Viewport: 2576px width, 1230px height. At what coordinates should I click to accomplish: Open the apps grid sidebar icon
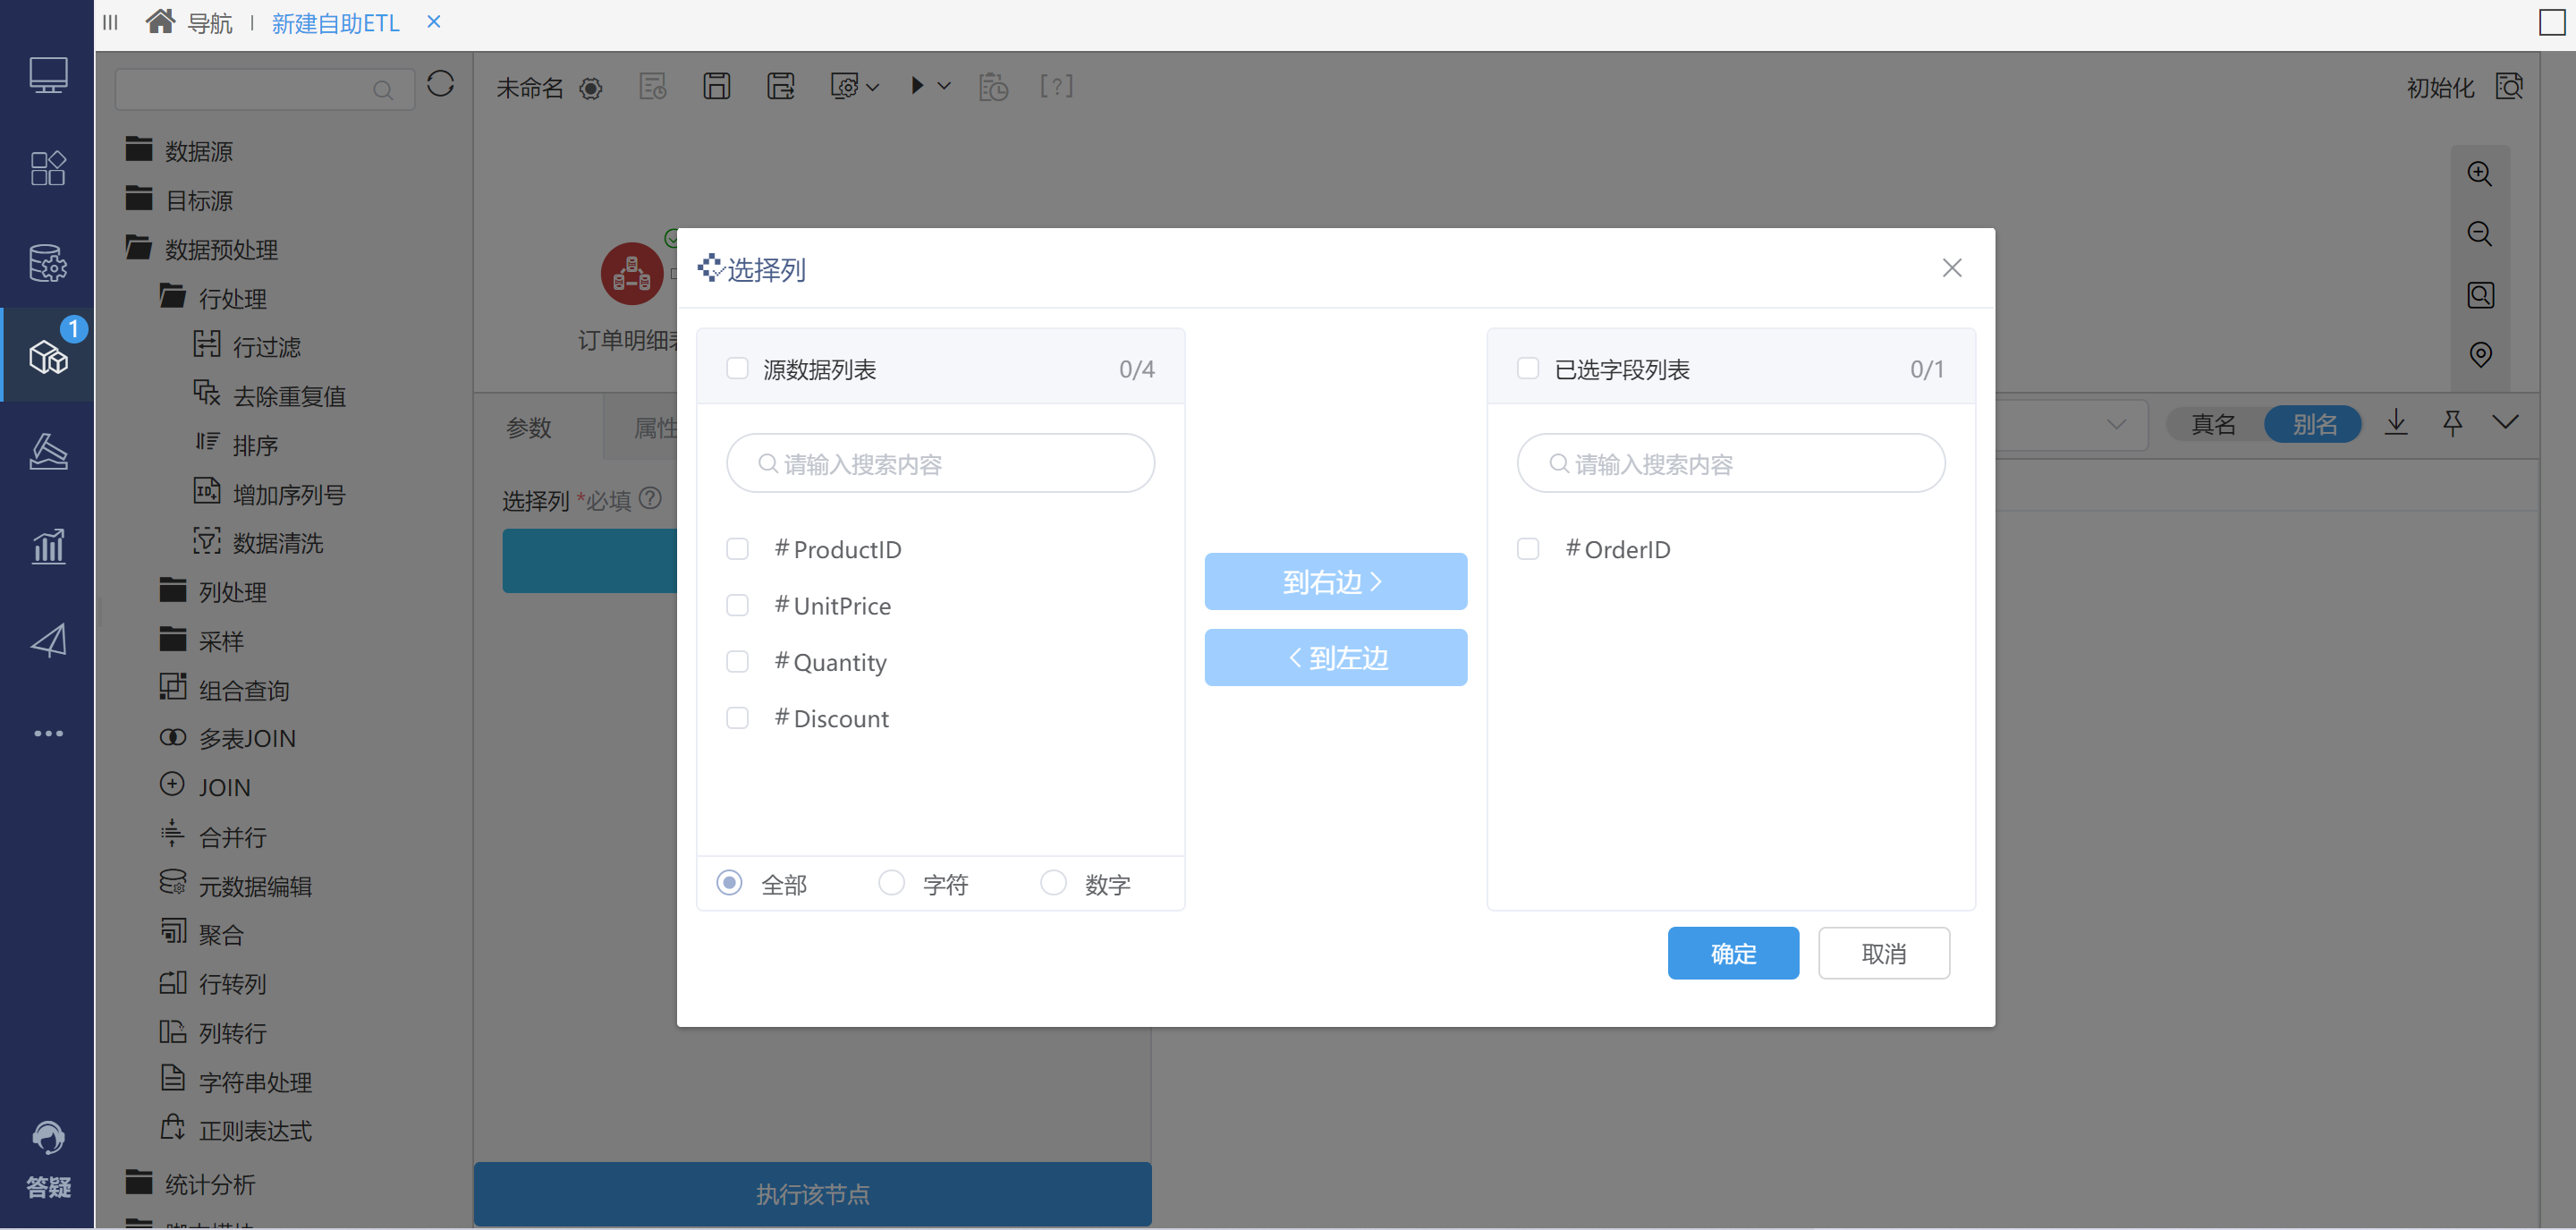pyautogui.click(x=48, y=167)
